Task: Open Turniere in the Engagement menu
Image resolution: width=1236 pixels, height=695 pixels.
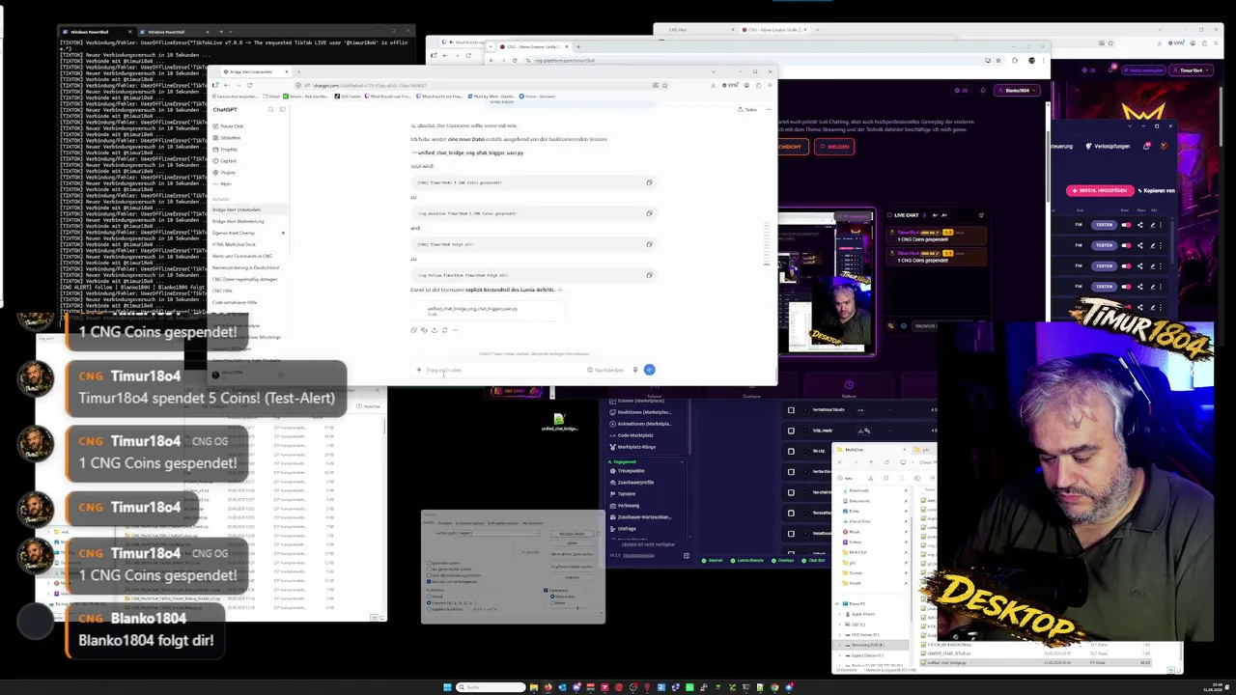Action: coord(626,494)
